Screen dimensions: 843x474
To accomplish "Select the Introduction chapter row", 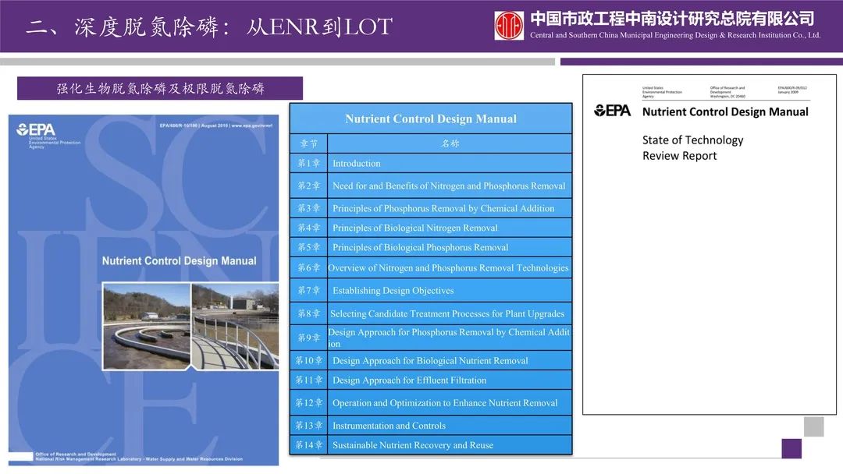I will click(x=431, y=164).
